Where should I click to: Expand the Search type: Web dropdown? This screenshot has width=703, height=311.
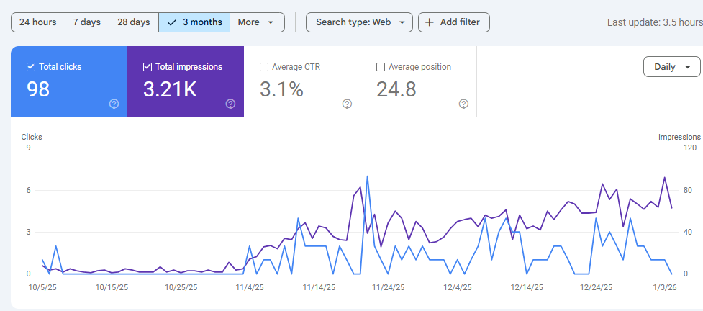[360, 22]
